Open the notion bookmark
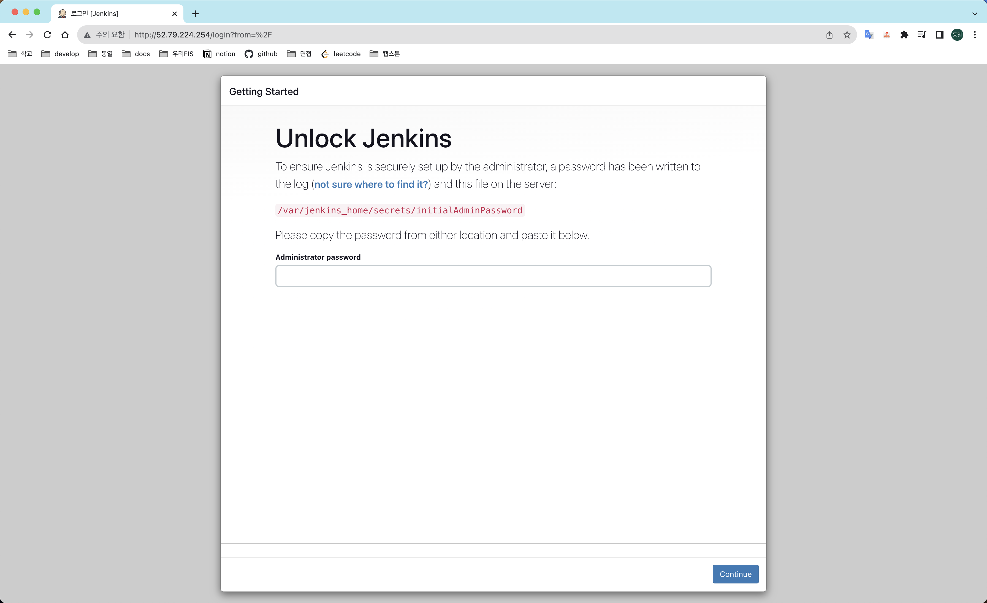The image size is (987, 603). pos(219,54)
